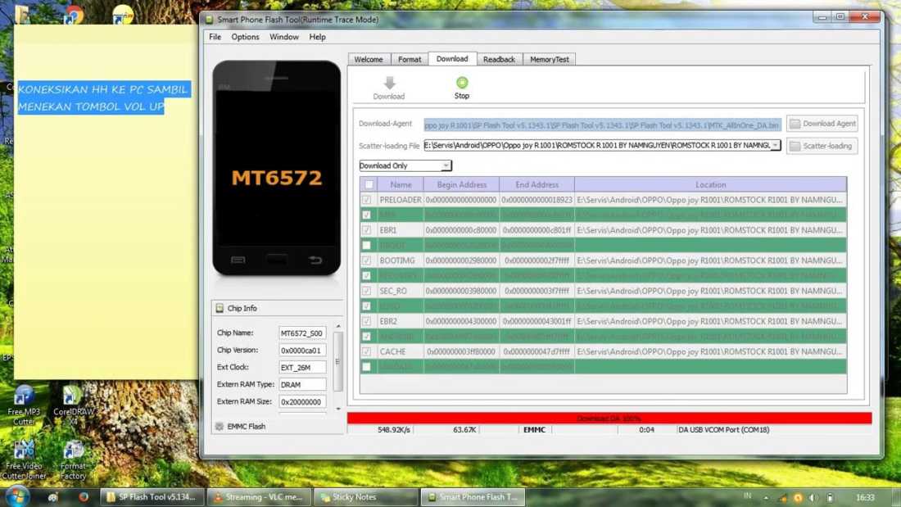This screenshot has width=901, height=507.
Task: Click the taskbar clock 16:33
Action: click(865, 498)
